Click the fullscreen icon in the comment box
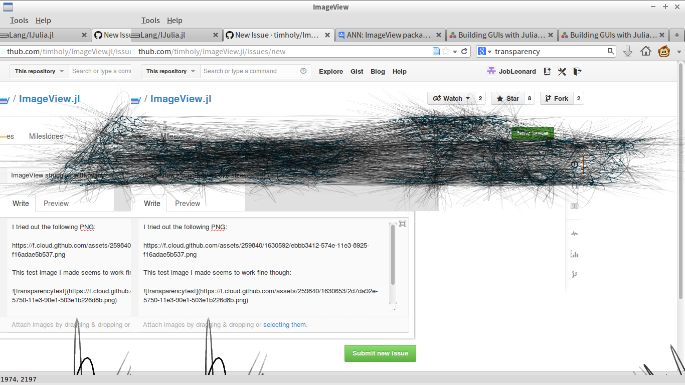685x385 pixels. coord(403,224)
